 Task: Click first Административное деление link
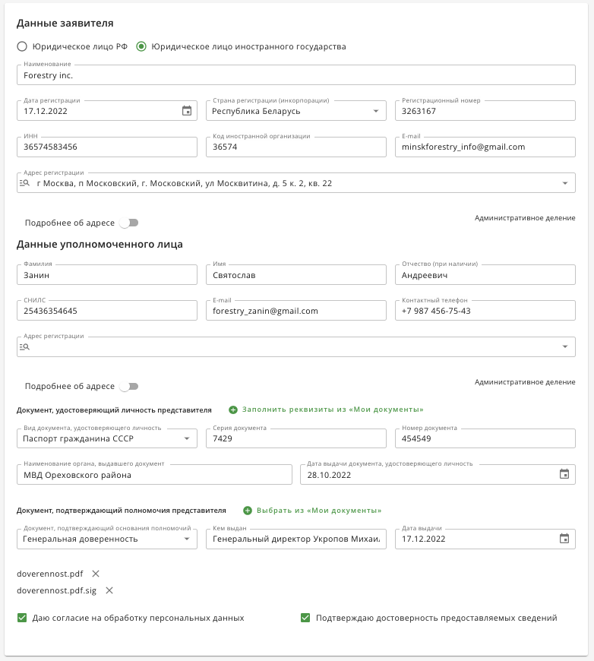click(525, 218)
